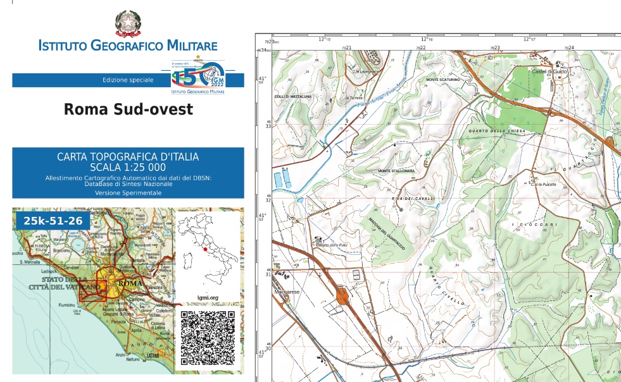
Task: Click the 'MONTE STALLONARA' map label
Action: (x=396, y=171)
